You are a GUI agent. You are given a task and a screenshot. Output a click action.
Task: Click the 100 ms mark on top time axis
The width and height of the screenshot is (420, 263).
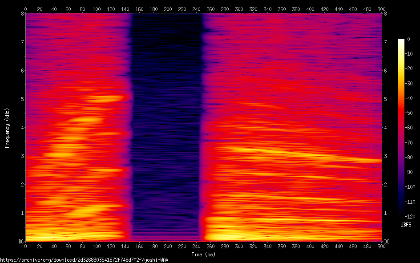pos(97,8)
